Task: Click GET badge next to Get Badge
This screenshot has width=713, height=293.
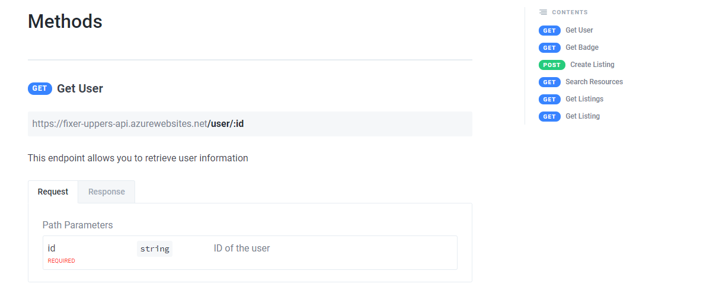Action: click(x=549, y=47)
